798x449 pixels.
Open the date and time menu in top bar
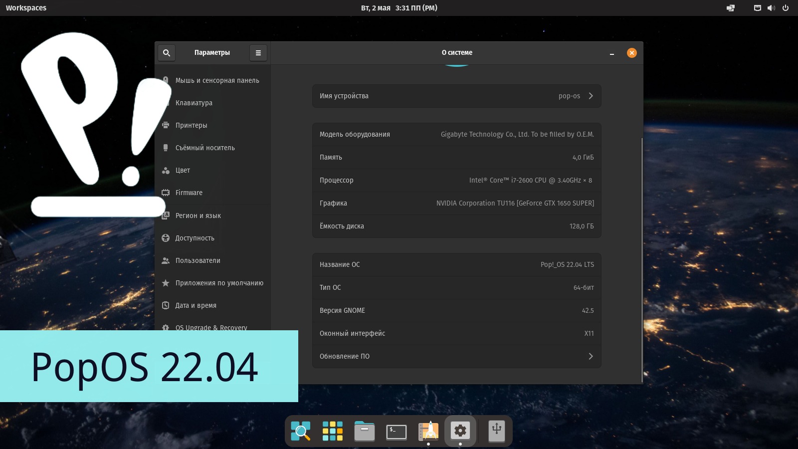click(x=399, y=7)
